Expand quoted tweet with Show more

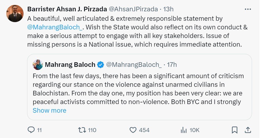49,111
